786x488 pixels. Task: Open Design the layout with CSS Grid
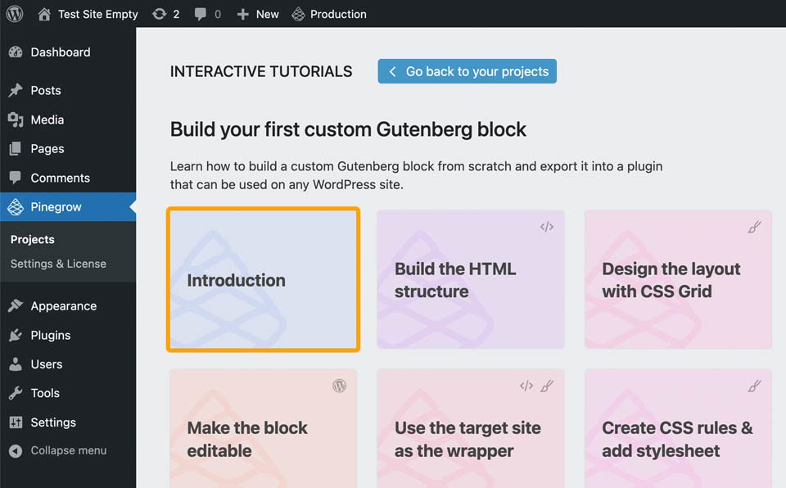click(678, 280)
